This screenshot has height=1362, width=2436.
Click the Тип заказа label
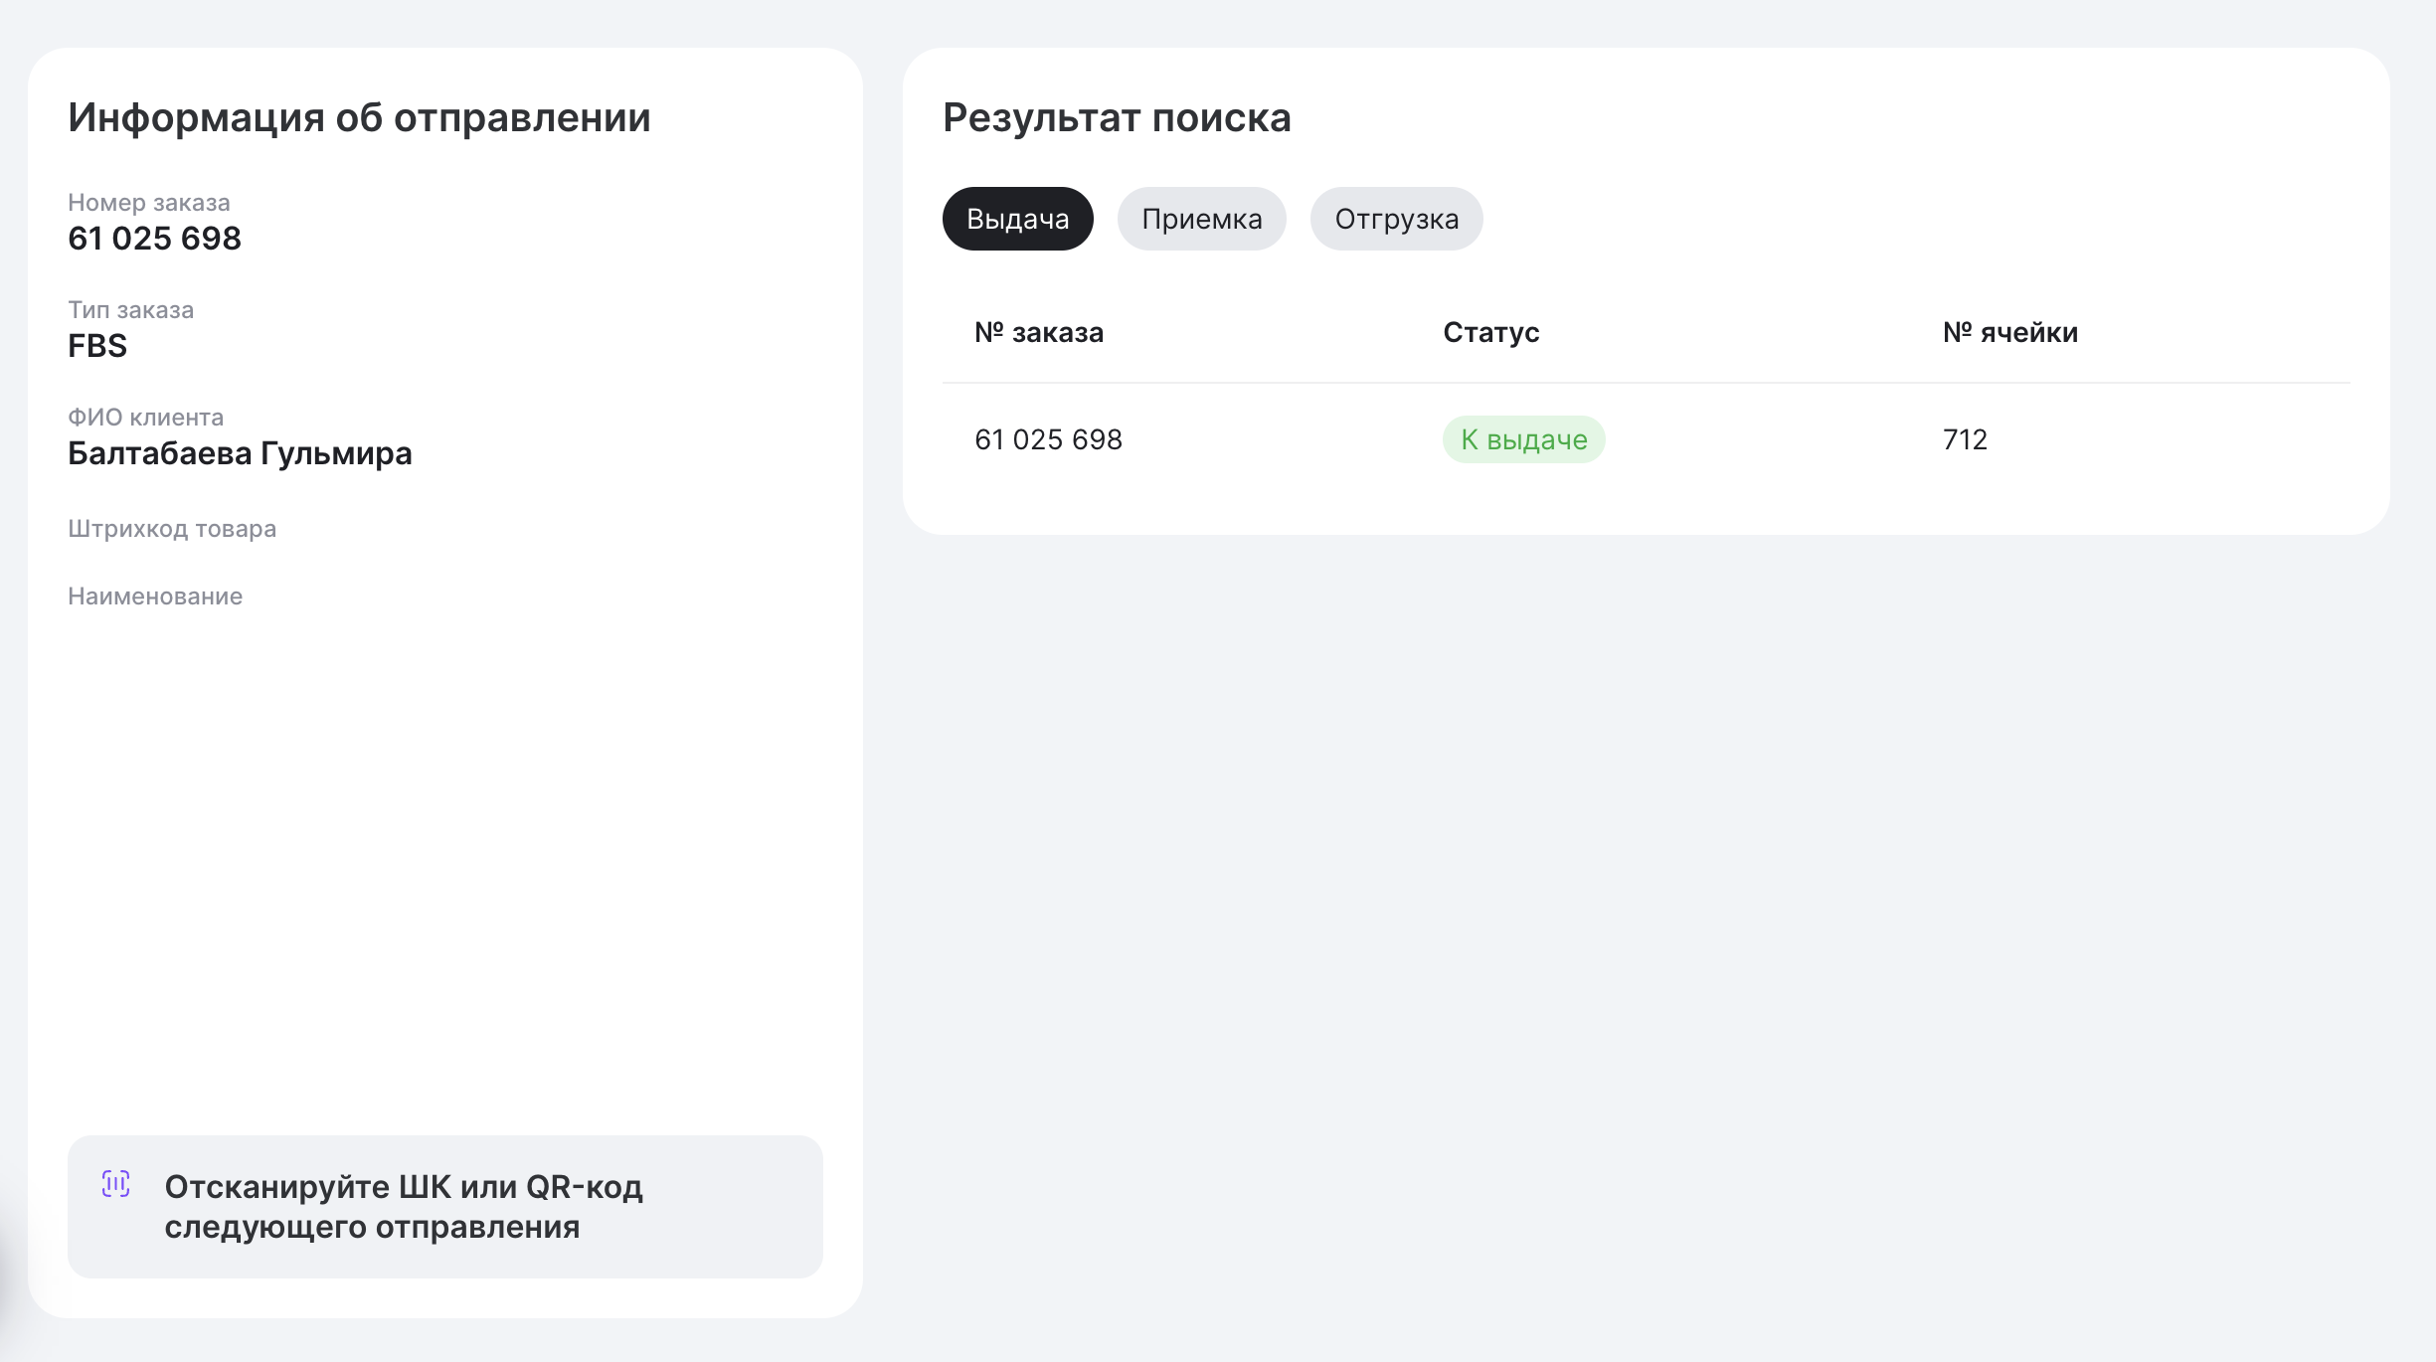pos(130,310)
